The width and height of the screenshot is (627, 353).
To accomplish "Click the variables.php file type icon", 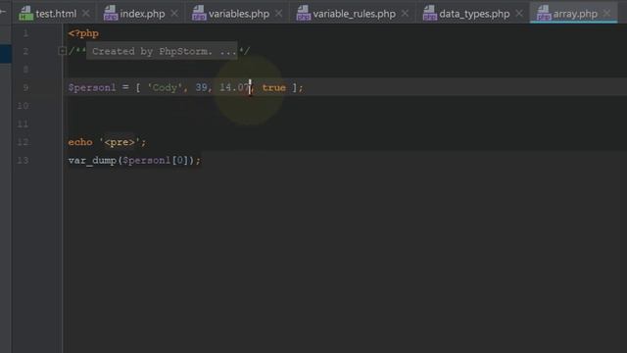I will (199, 13).
